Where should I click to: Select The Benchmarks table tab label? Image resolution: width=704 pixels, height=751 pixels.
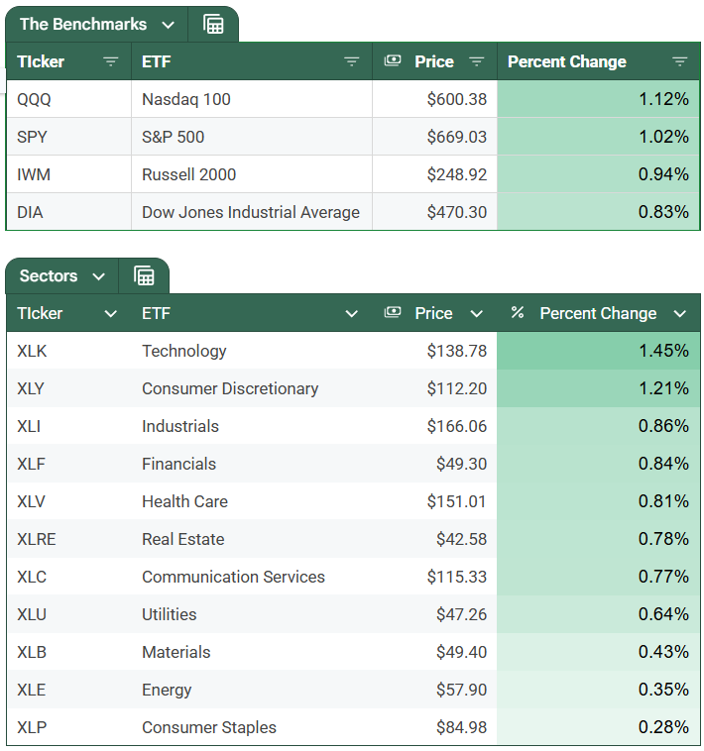tap(83, 25)
